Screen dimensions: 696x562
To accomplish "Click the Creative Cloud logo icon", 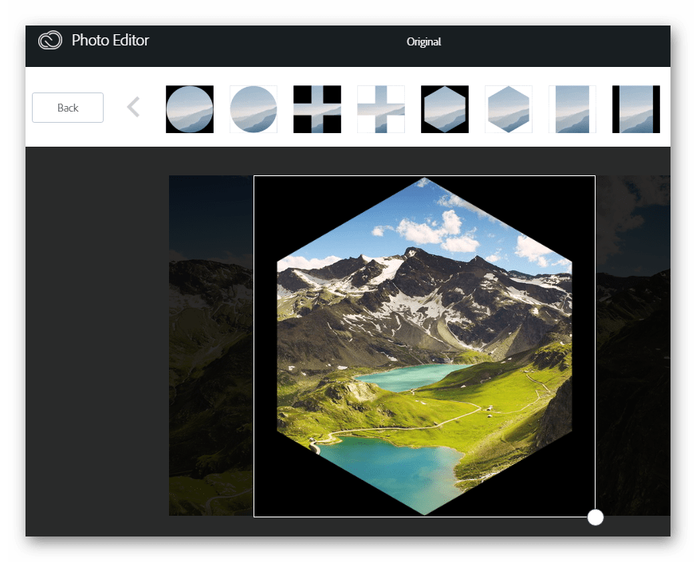I will pos(49,41).
